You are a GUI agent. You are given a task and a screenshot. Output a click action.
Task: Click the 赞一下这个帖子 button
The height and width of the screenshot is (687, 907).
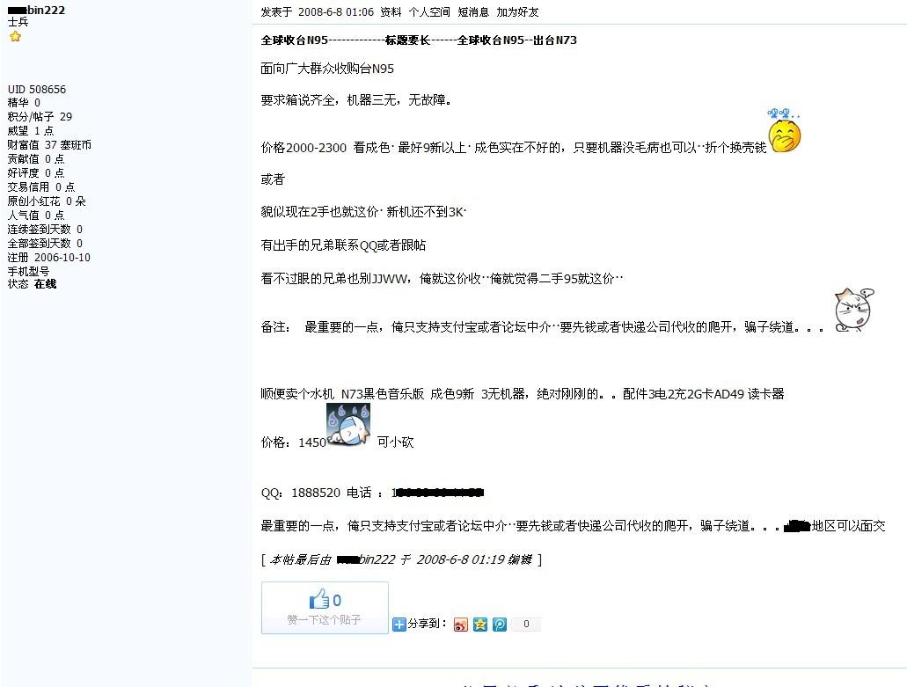tap(325, 608)
